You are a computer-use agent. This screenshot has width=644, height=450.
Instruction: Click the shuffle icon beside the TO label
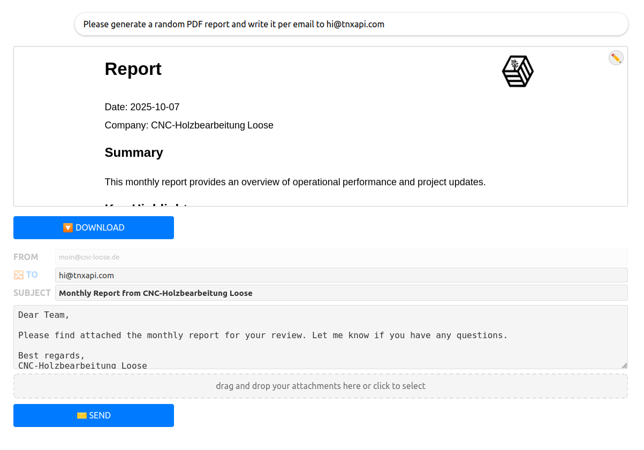point(19,274)
